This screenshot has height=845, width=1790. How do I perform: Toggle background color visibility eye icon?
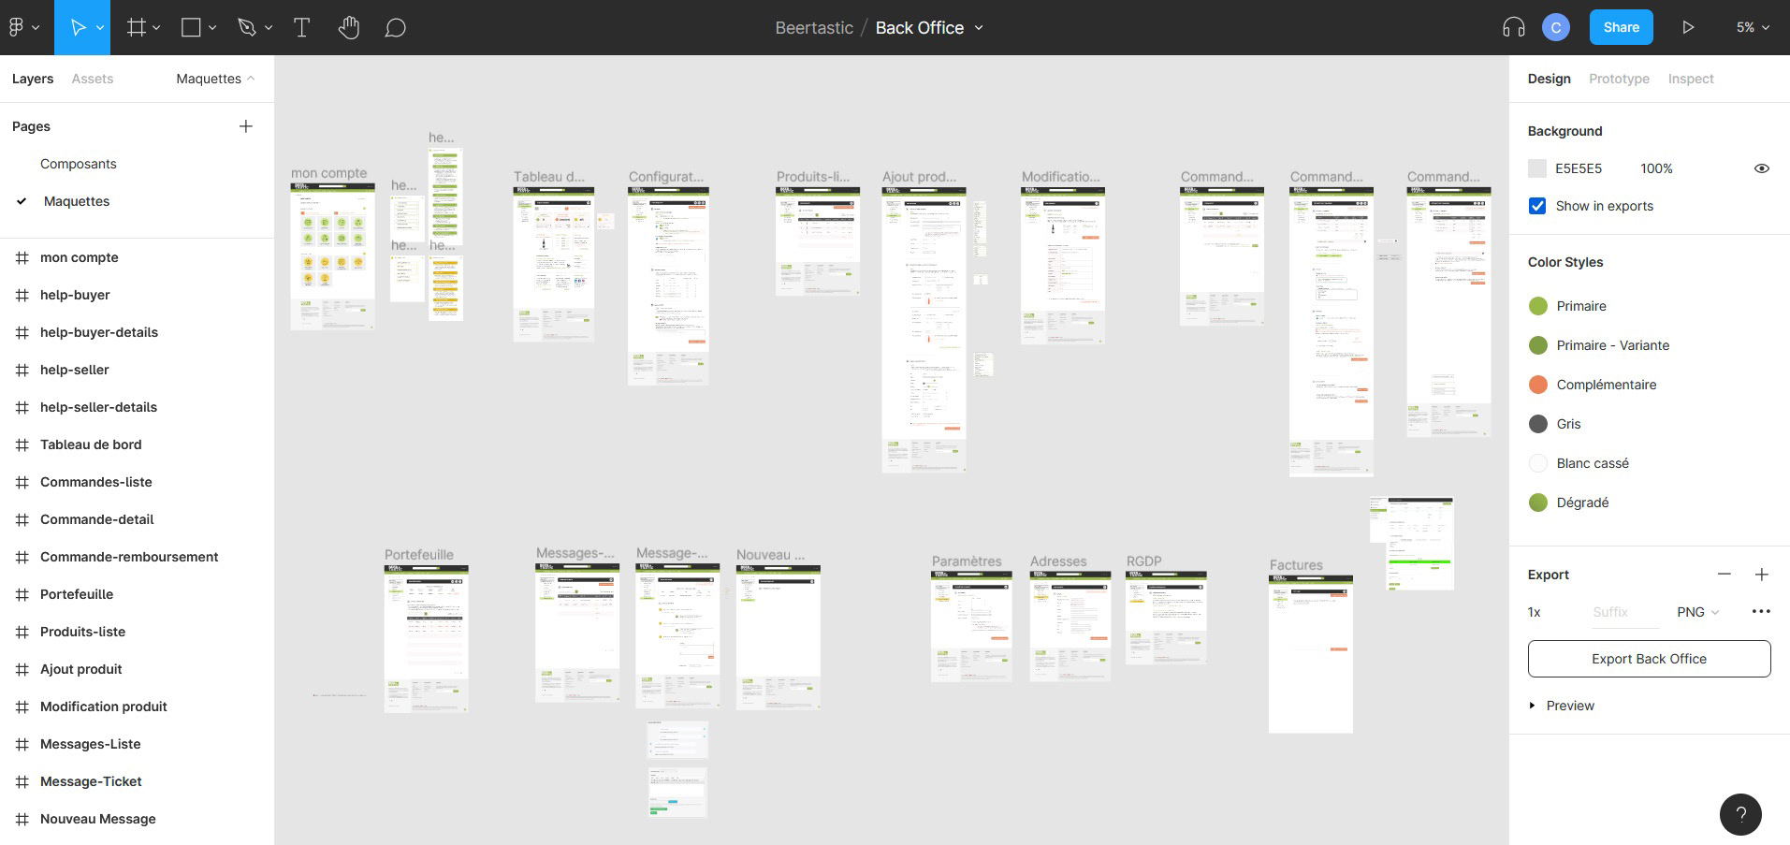point(1761,168)
